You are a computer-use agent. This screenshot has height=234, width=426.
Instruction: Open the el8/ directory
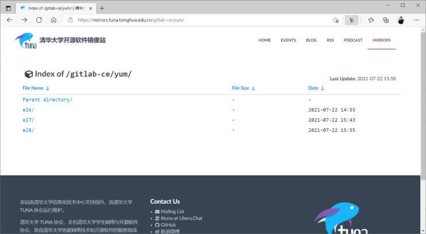(x=28, y=130)
